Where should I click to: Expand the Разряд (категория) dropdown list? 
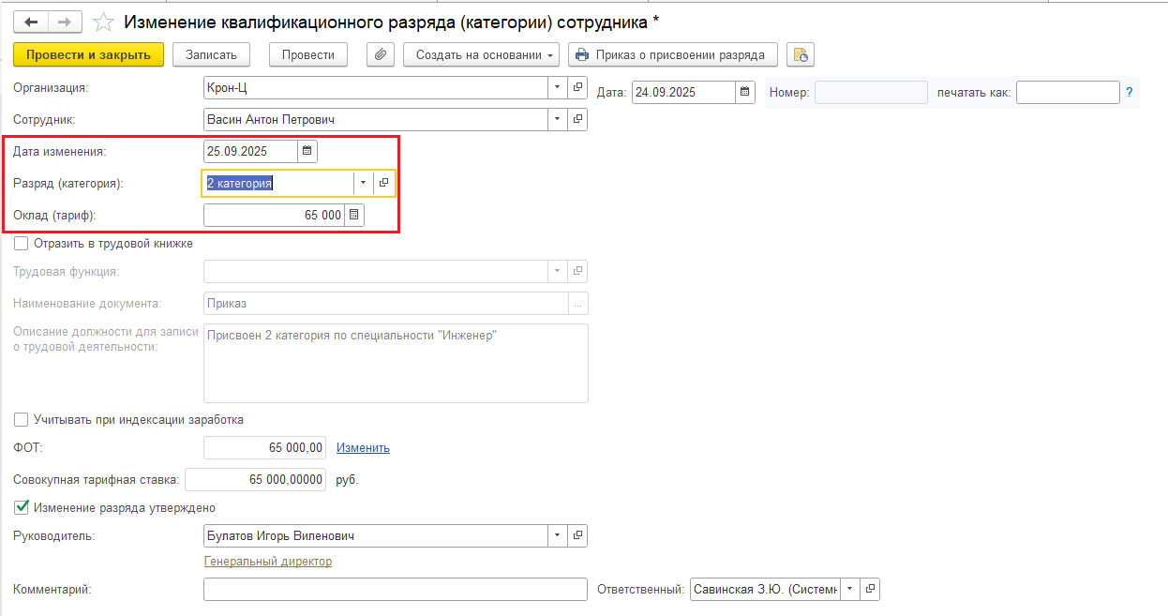click(363, 184)
